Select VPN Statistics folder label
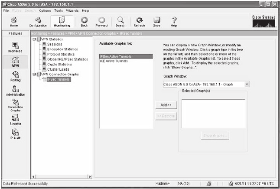 click(52, 39)
